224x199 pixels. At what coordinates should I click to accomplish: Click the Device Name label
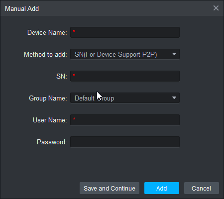[x=47, y=32]
